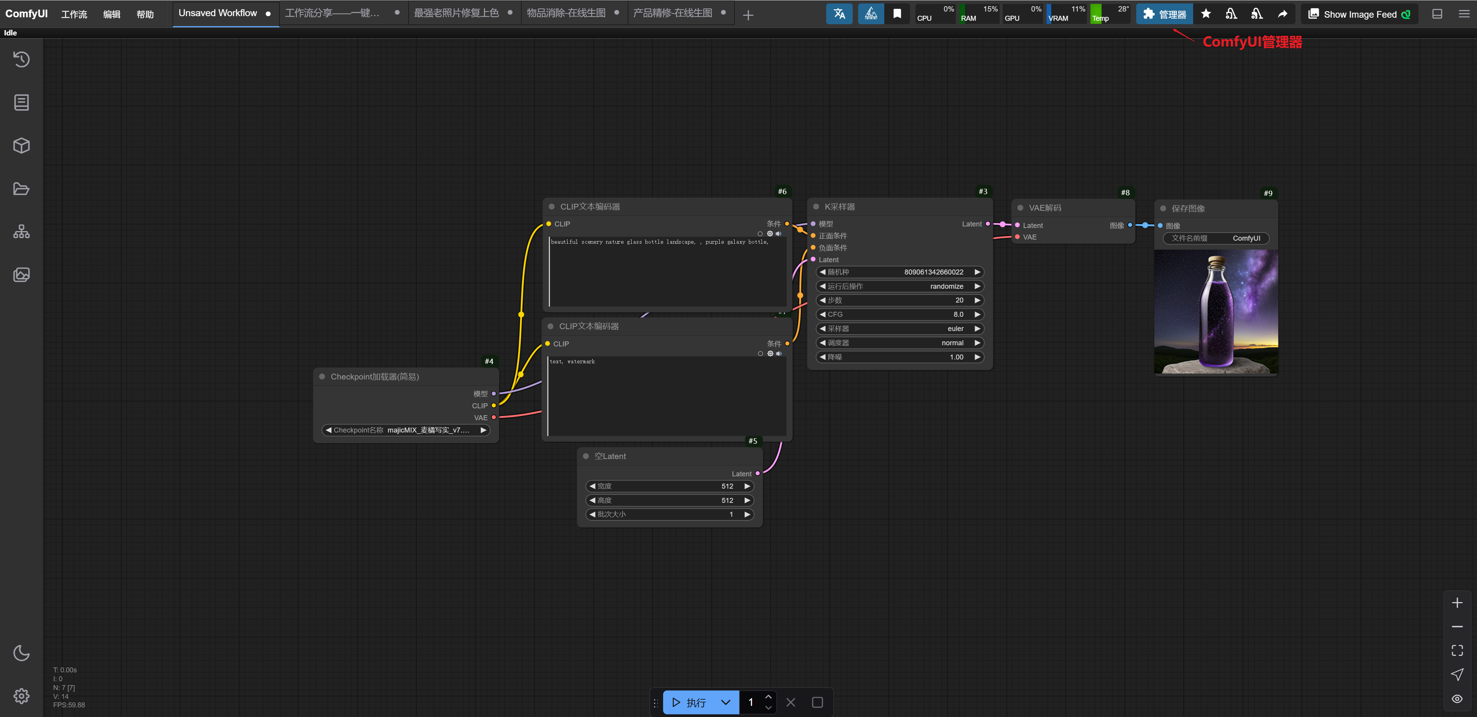1477x717 pixels.
Task: Open new workflow tab with plus button
Action: coord(748,15)
